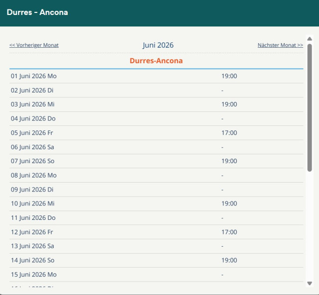Viewport: 319px width, 295px height.
Task: Click the 17:00 departure on 12 Juni
Action: [x=229, y=232]
